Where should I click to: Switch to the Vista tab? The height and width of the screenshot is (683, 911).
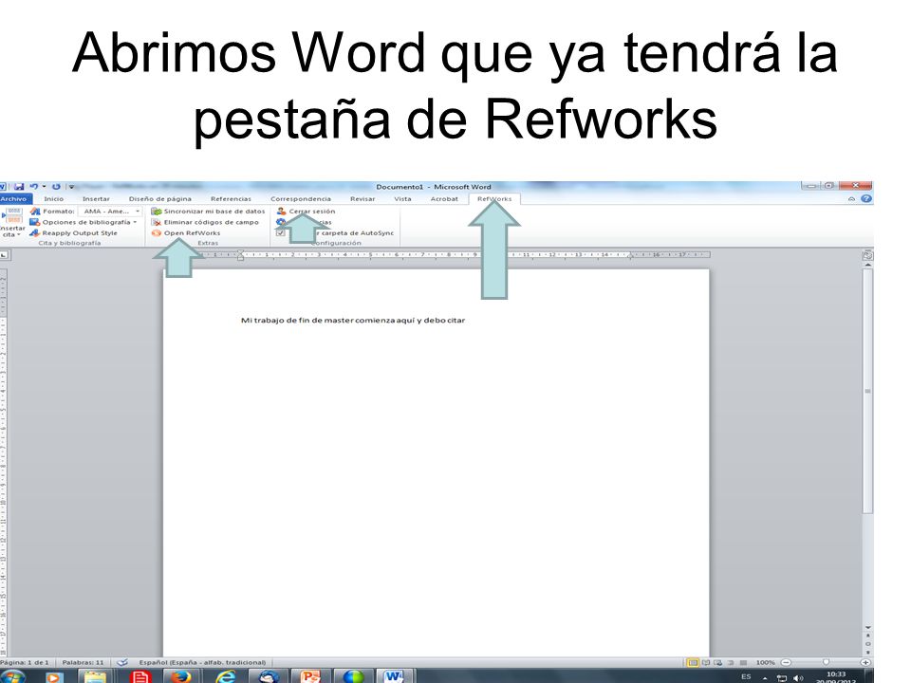click(402, 198)
